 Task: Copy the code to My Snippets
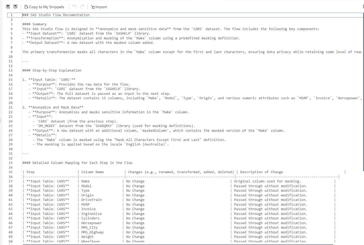[x=44, y=7]
